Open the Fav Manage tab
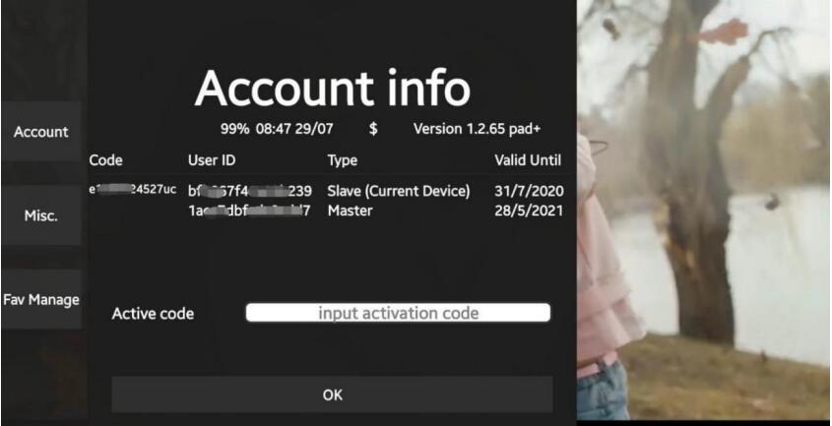This screenshot has width=832, height=426. [x=40, y=299]
